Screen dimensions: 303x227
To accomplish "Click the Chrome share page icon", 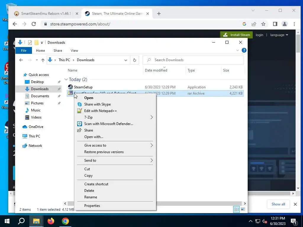I will click(x=254, y=24).
